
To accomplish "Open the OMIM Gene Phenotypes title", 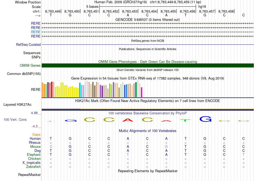I will click(x=148, y=62).
